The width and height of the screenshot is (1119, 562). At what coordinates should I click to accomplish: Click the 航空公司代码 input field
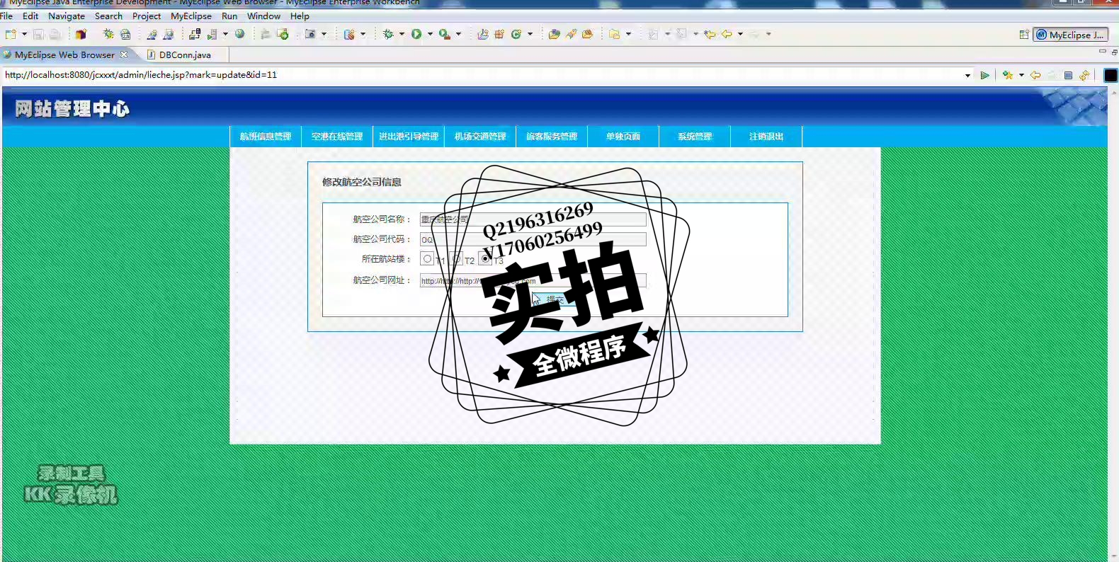click(x=533, y=239)
